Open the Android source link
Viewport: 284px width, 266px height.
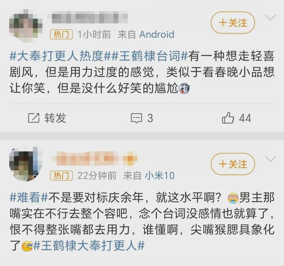157,34
